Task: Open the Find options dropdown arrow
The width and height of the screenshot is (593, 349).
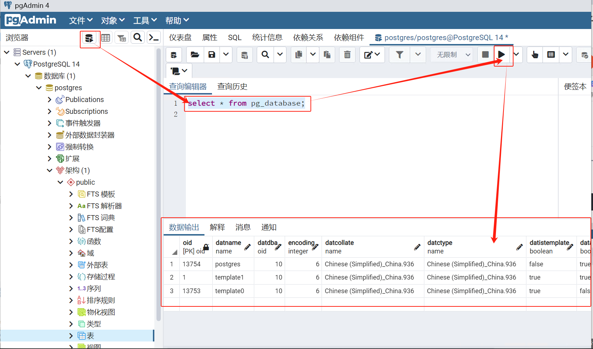Action: [280, 55]
